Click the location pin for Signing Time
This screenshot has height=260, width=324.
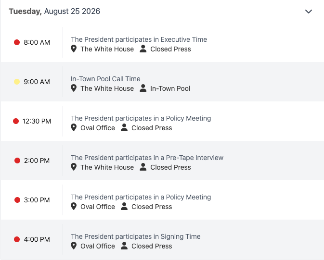click(x=74, y=246)
